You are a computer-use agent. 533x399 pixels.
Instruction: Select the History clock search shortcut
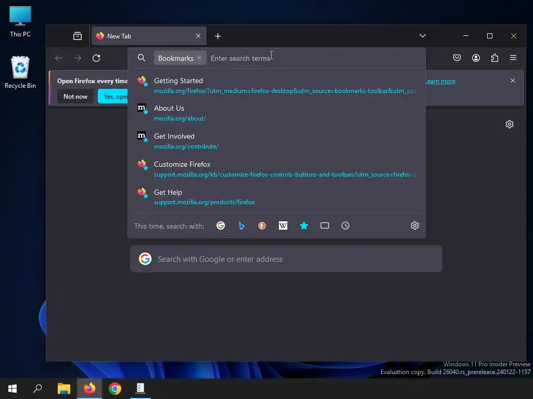click(x=346, y=225)
